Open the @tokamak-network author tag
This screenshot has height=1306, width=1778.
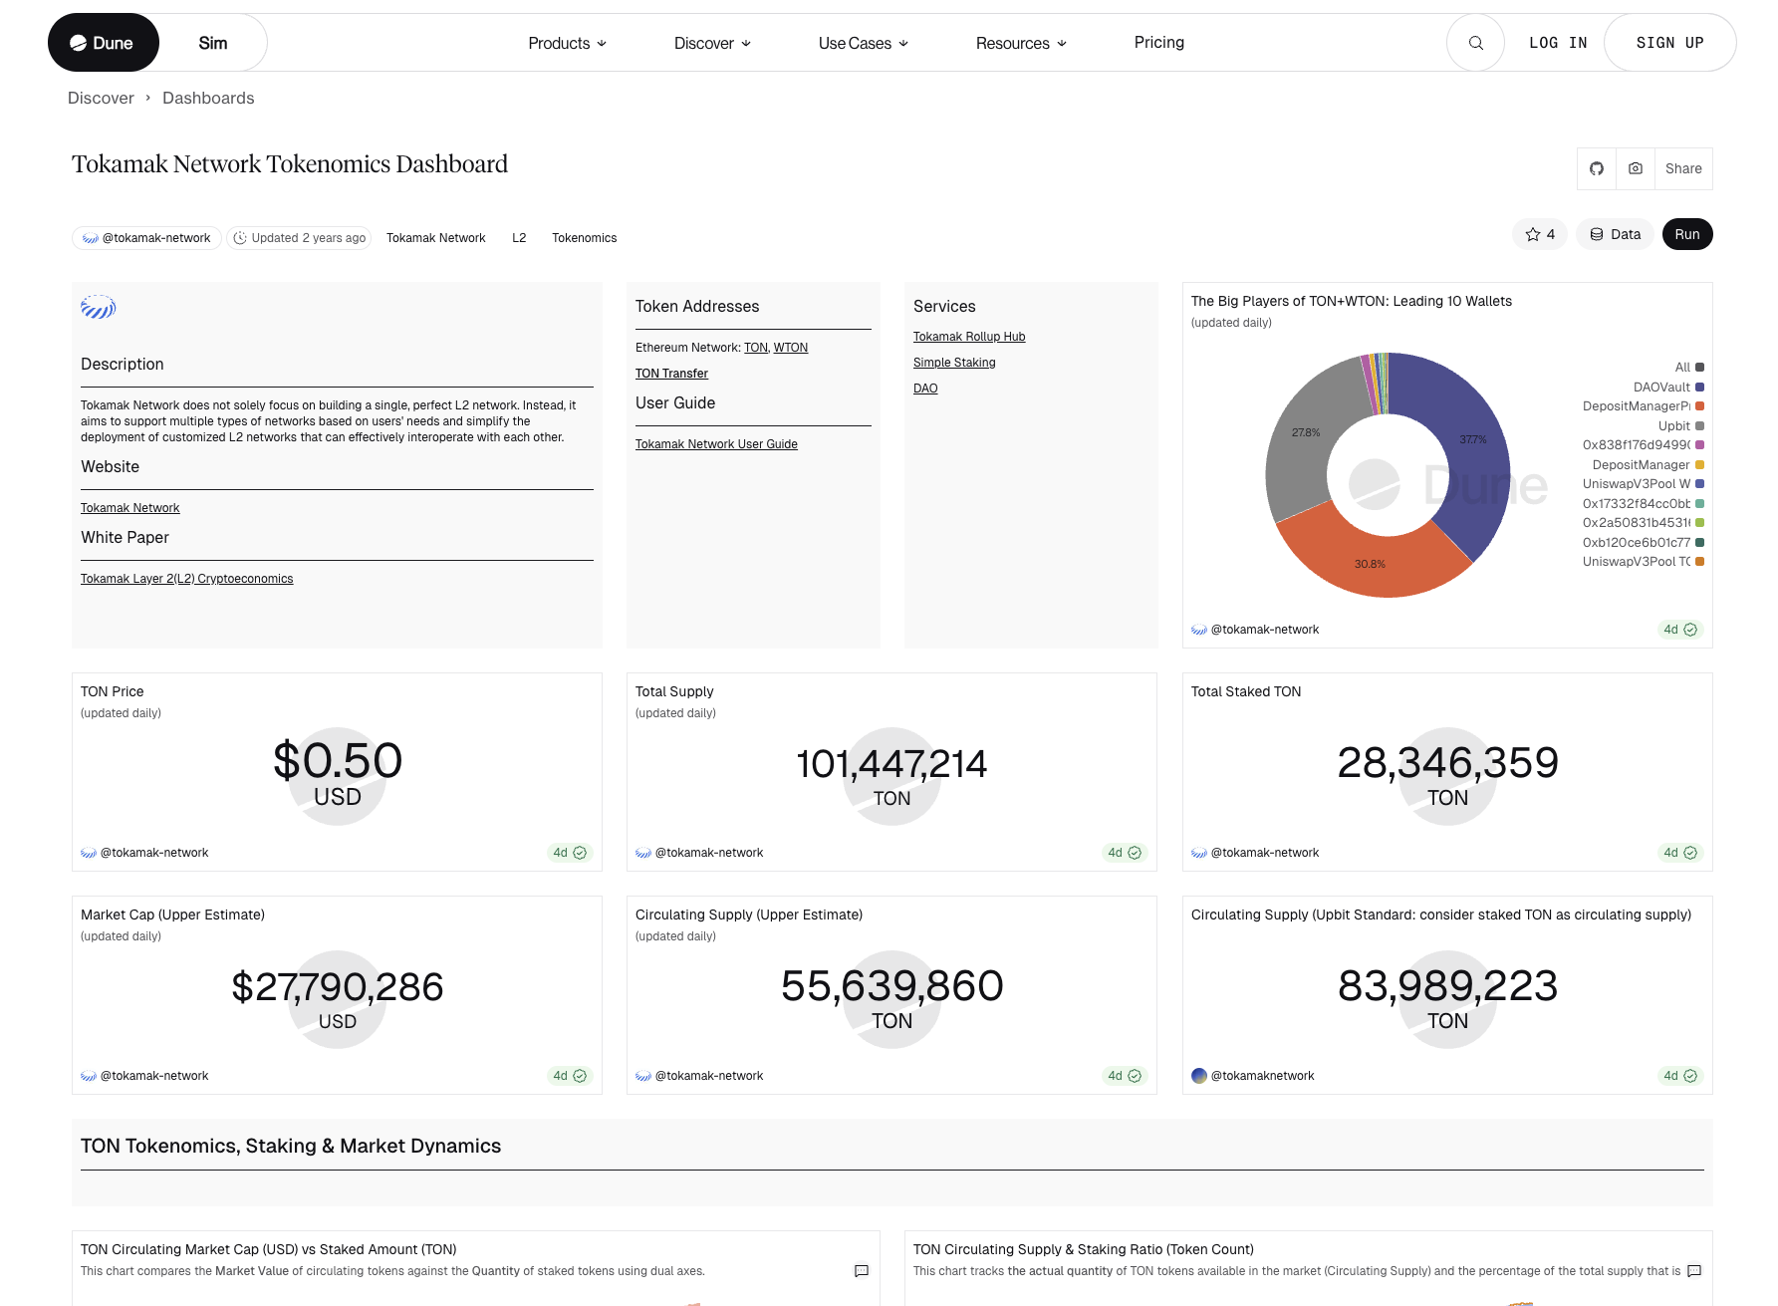pos(146,238)
